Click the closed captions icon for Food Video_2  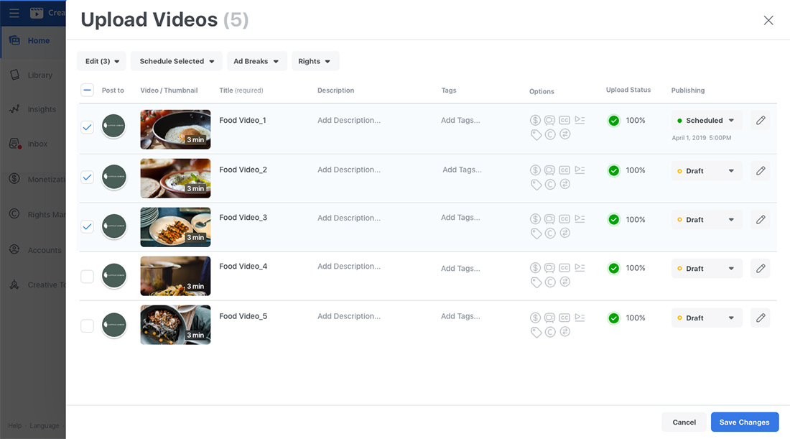[564, 170]
